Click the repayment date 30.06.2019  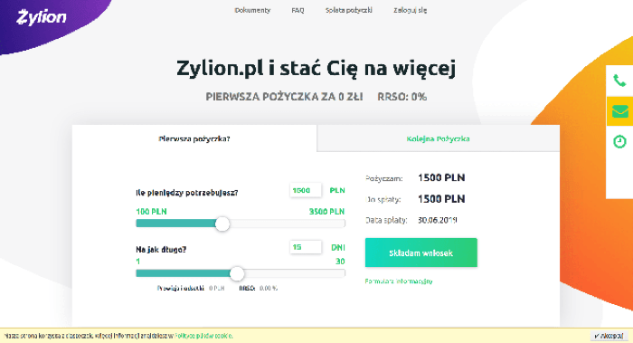pos(437,221)
